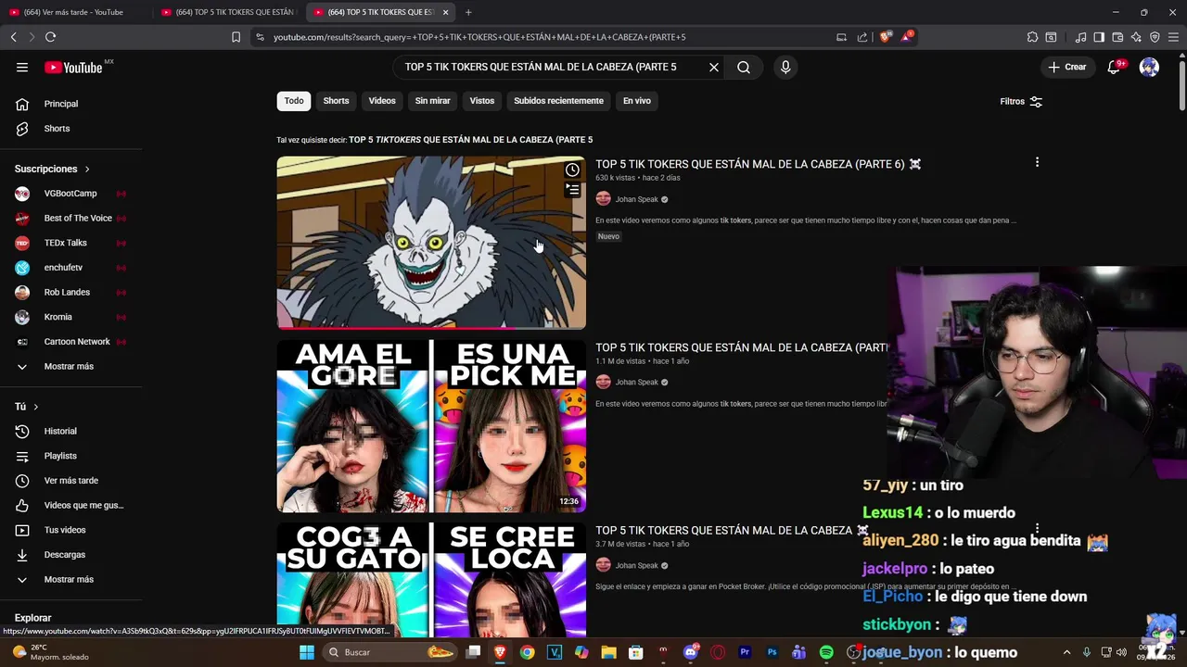Open Brave Rewards triangle icon
The width and height of the screenshot is (1187, 667).
tap(907, 37)
